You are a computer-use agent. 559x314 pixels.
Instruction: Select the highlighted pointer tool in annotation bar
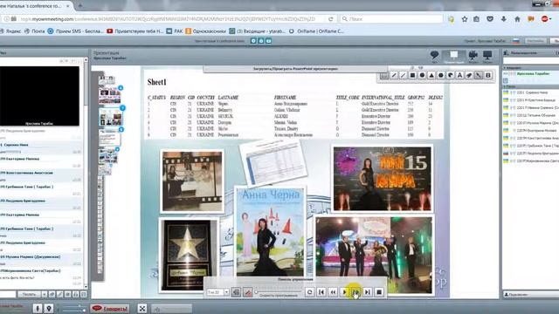[x=479, y=76]
